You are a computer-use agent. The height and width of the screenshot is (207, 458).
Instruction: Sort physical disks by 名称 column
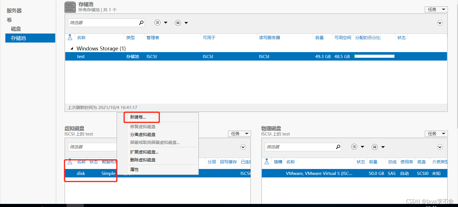pyautogui.click(x=290, y=162)
